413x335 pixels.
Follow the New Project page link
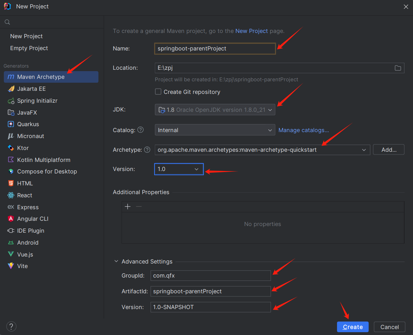click(x=252, y=31)
